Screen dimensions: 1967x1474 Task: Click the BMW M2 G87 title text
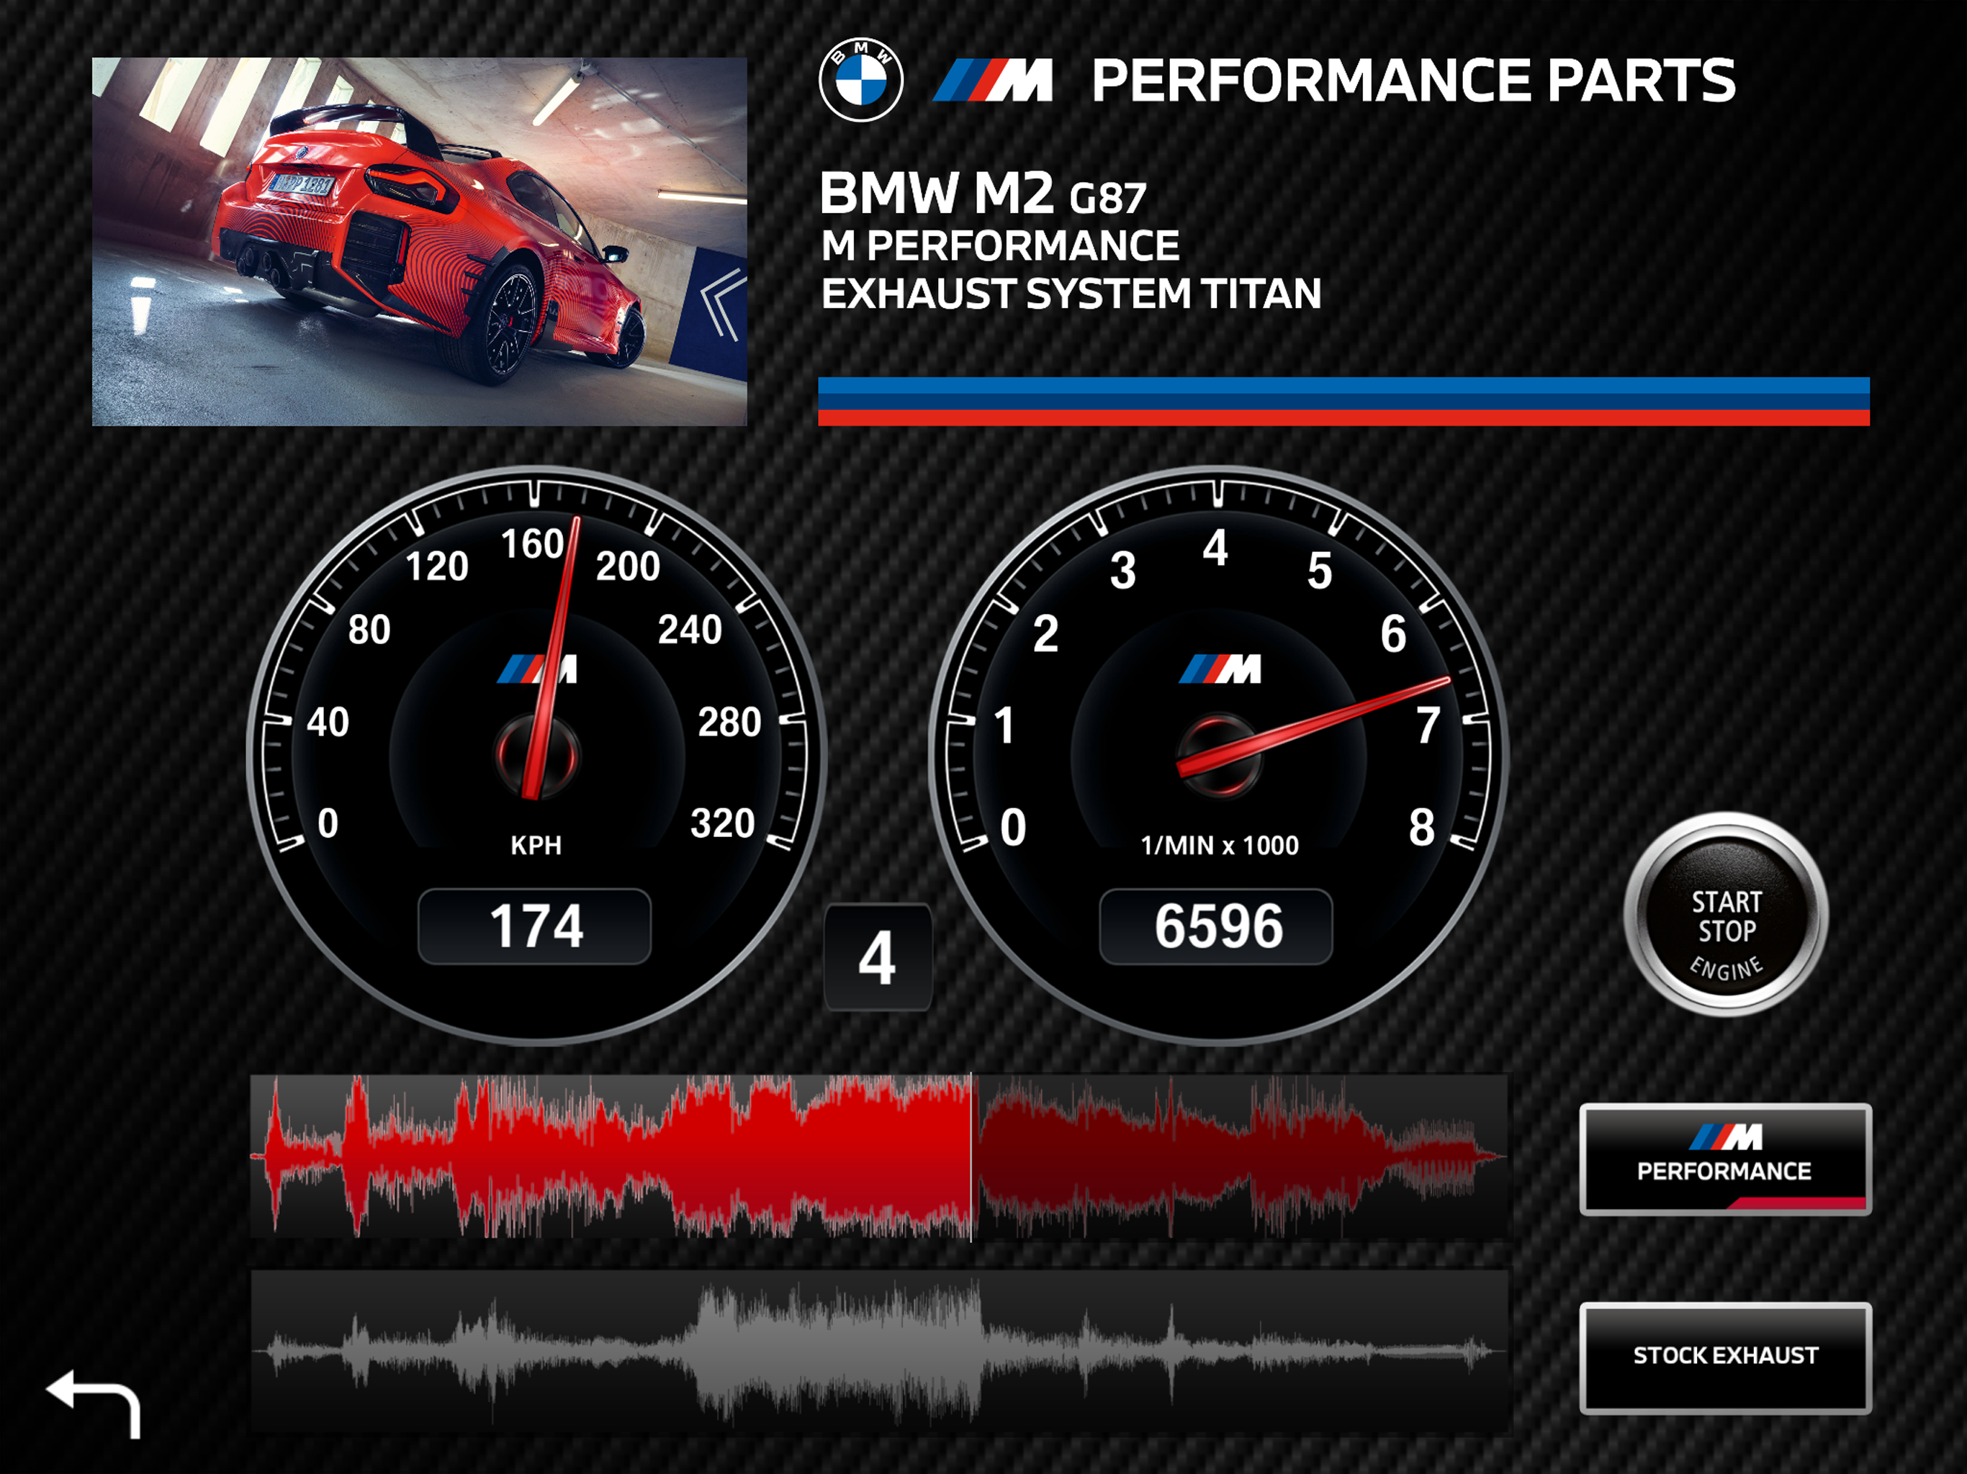982,194
